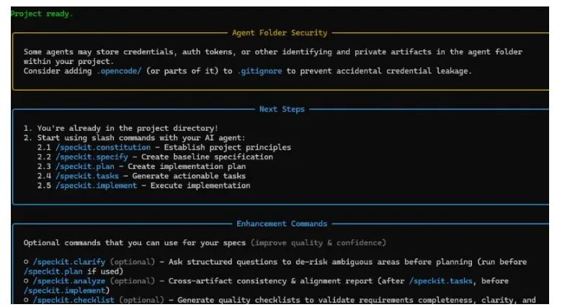Image resolution: width=570 pixels, height=307 pixels.
Task: Click the /speckit.implement command in step 2.5
Action: pyautogui.click(x=97, y=185)
